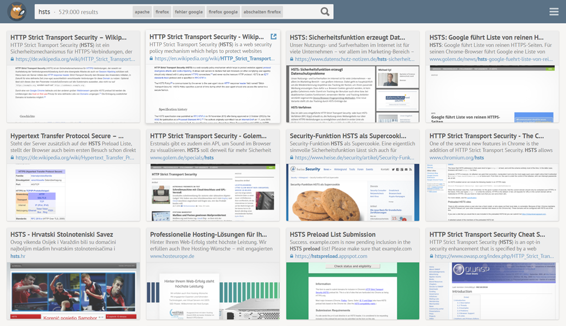The width and height of the screenshot is (566, 326).
Task: Follow the www.chromium.org/hsts URL
Action: 456,158
